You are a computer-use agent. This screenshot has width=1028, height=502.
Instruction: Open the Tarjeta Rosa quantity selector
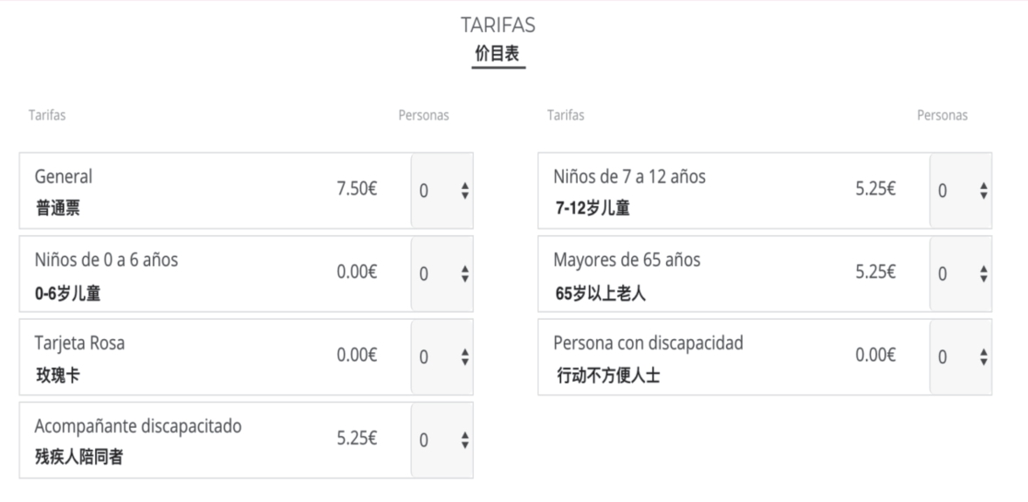click(442, 356)
